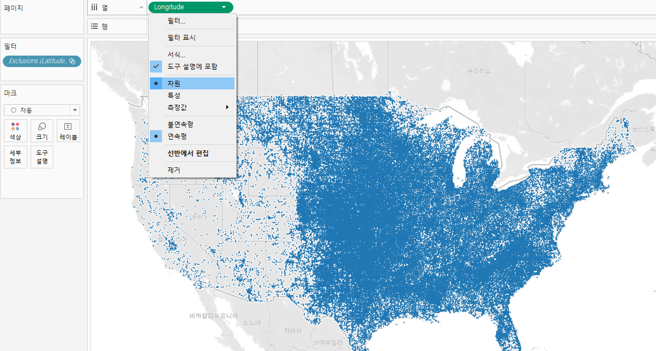Open the 자동 mark type dropdown

point(42,110)
